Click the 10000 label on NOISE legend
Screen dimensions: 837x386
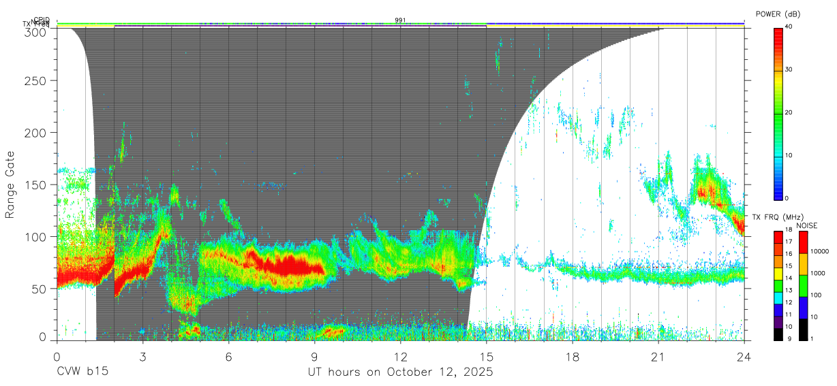point(819,251)
